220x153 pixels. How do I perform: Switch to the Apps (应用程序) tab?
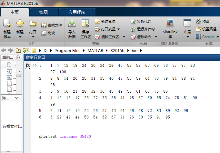(x=77, y=13)
